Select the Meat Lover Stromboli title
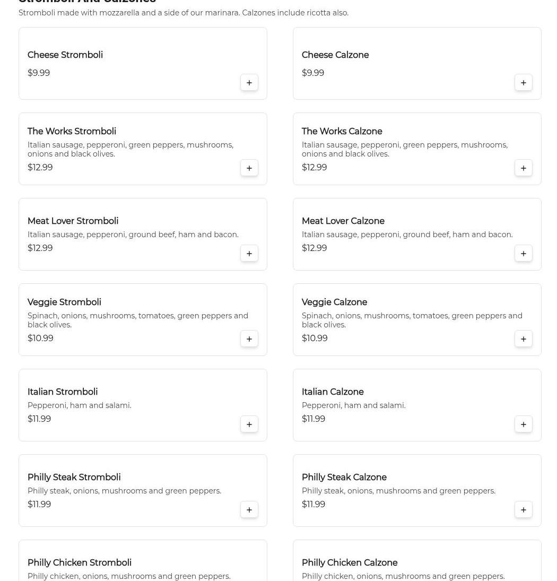 click(x=73, y=221)
